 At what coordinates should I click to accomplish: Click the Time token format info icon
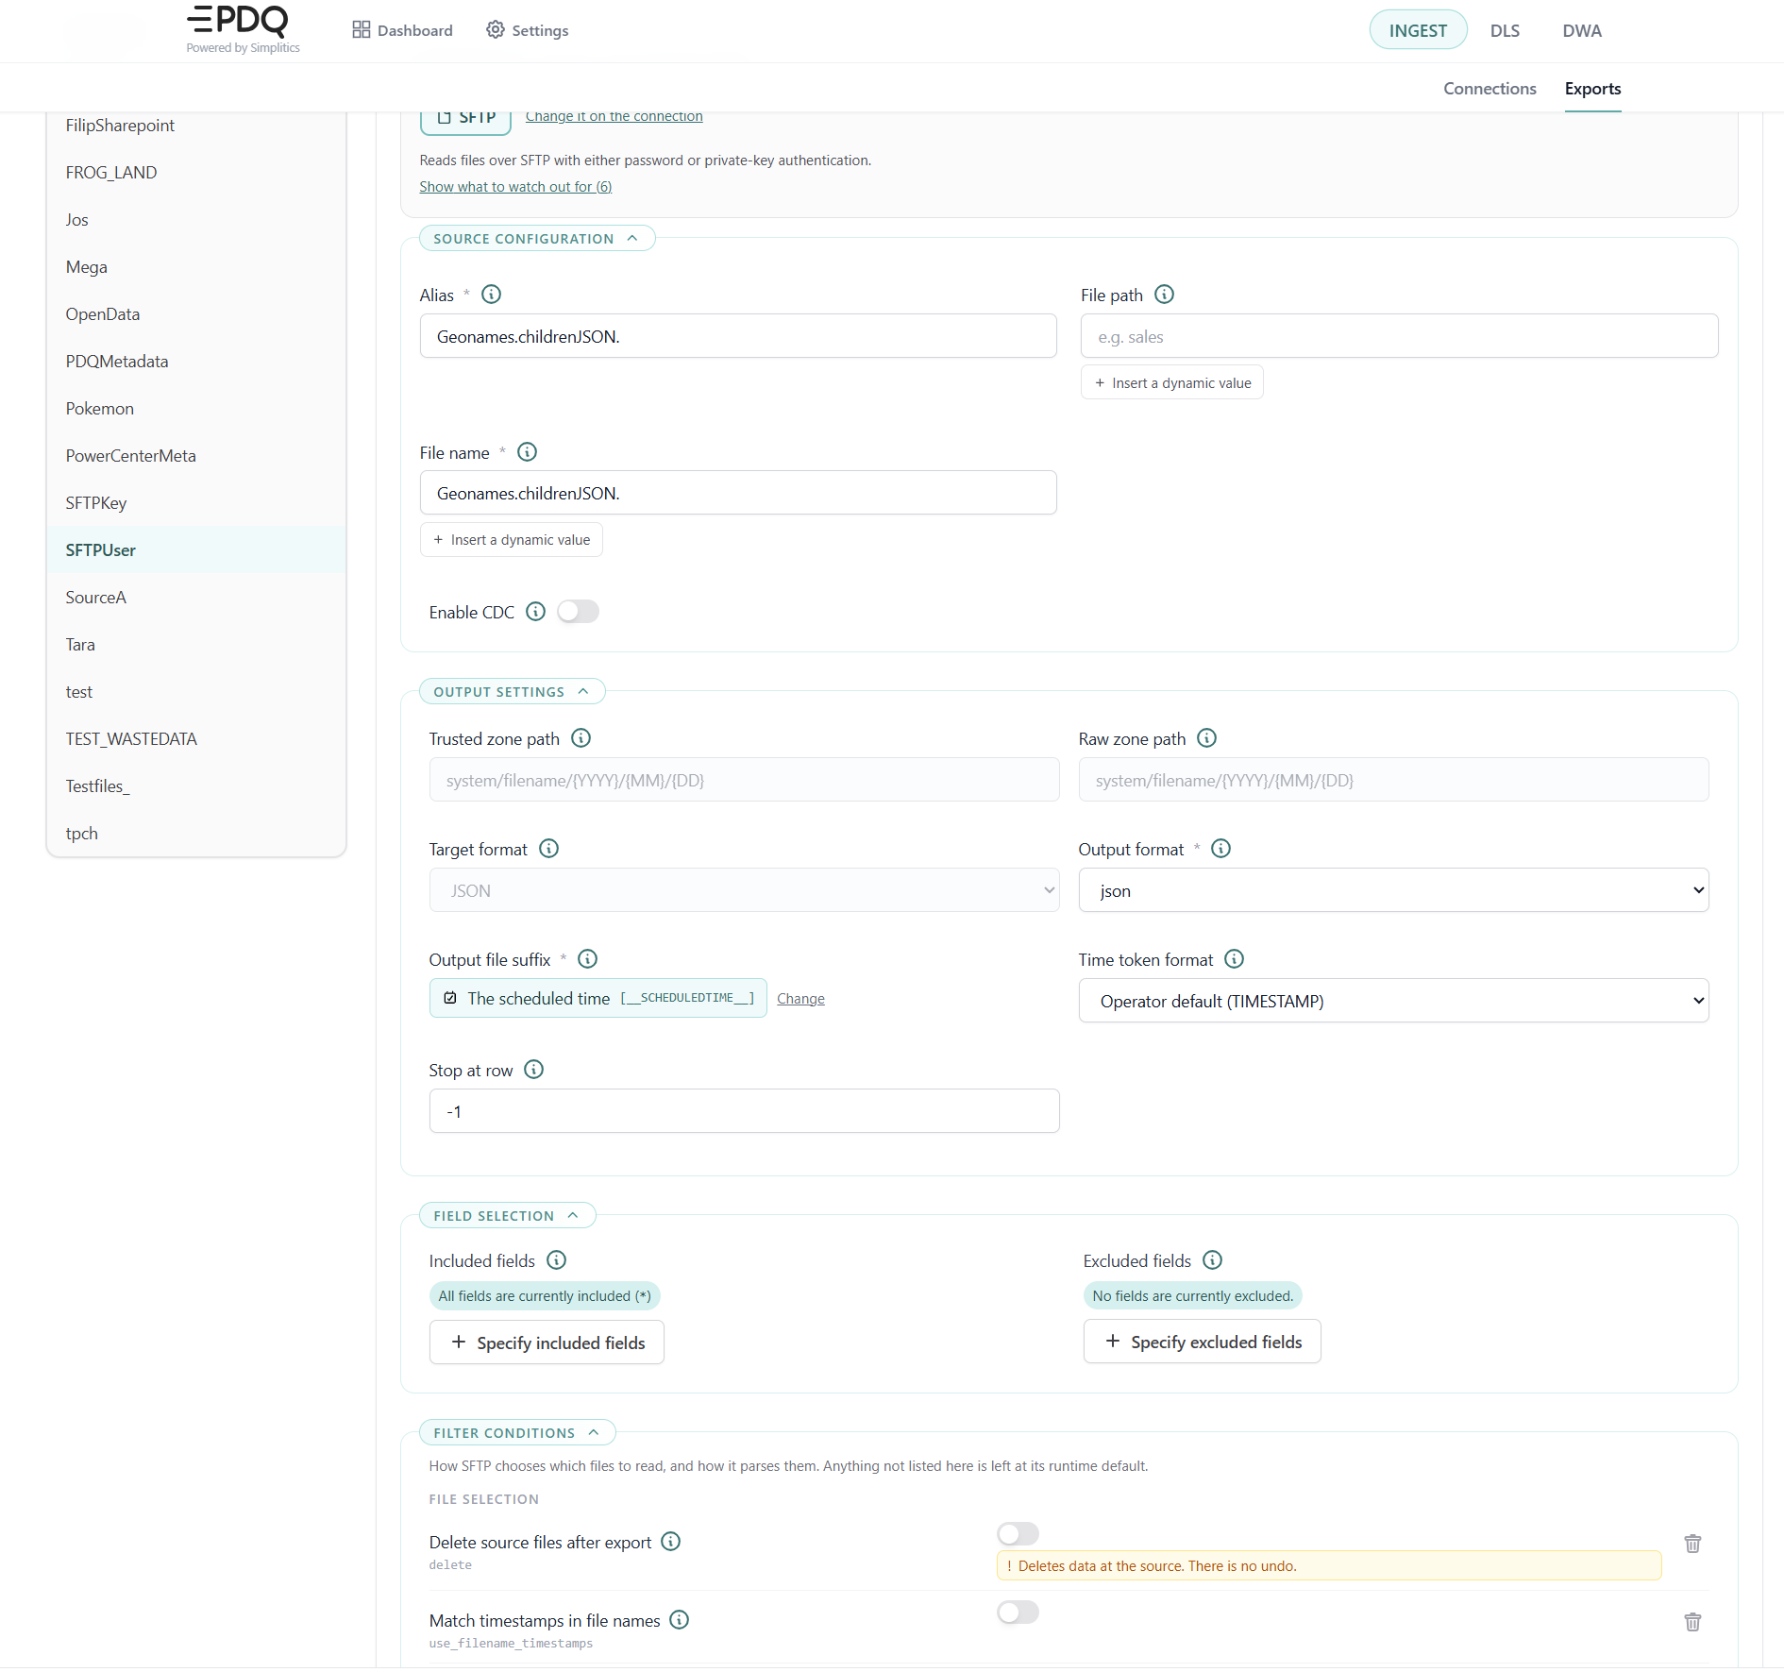coord(1235,959)
